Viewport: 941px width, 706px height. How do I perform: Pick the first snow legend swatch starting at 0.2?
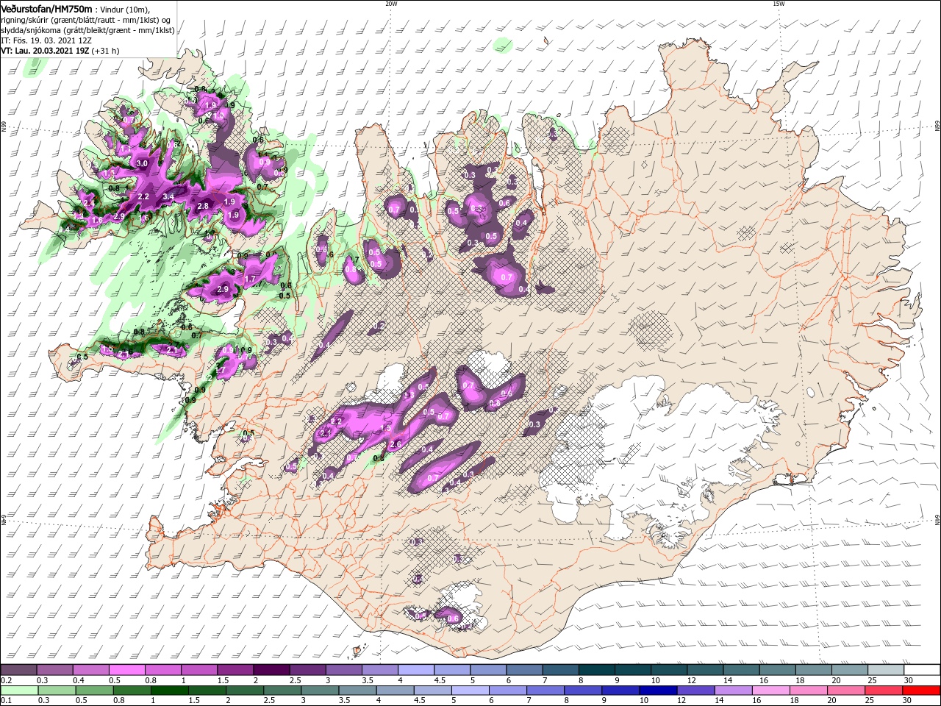point(18,670)
